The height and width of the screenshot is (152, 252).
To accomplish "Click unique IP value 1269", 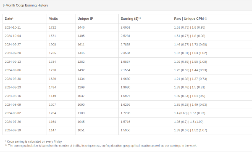I will click(81, 87).
